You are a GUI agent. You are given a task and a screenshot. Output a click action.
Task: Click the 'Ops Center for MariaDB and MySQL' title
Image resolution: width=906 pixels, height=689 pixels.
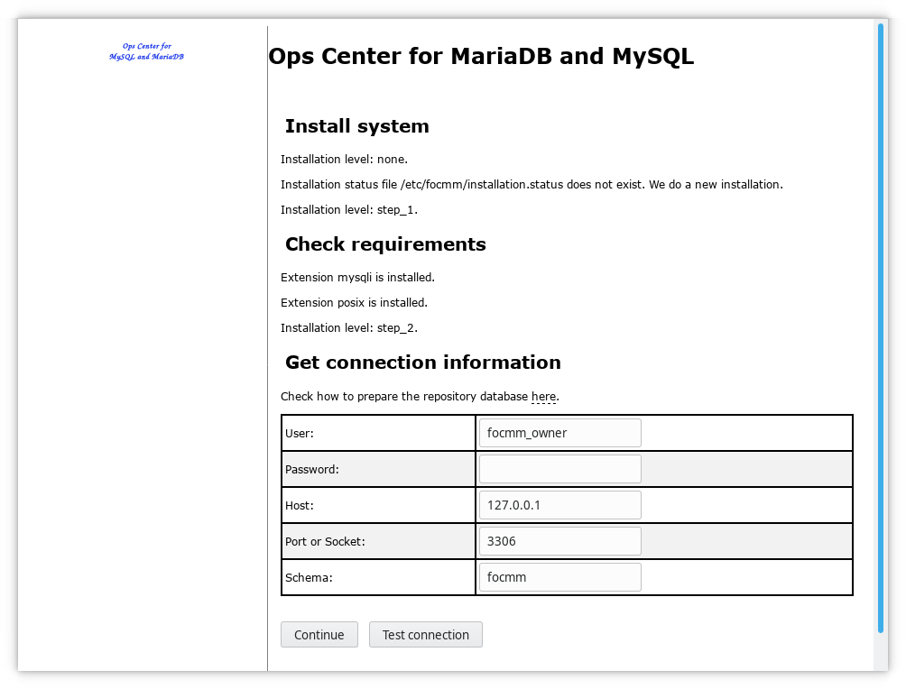(481, 56)
